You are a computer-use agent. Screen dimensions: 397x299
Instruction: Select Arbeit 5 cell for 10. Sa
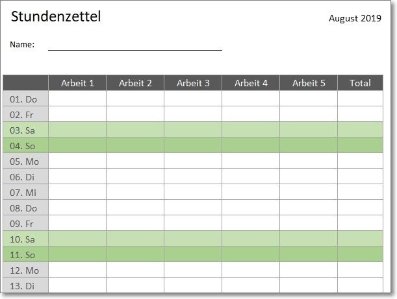[x=309, y=239]
